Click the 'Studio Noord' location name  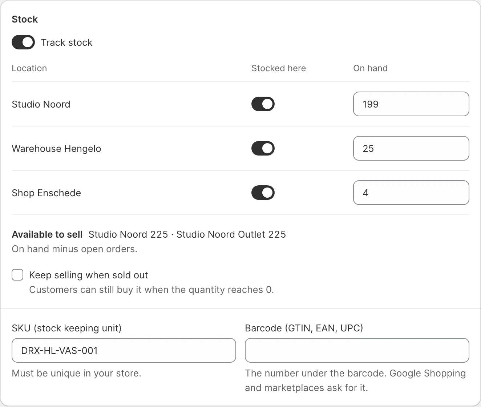point(41,104)
